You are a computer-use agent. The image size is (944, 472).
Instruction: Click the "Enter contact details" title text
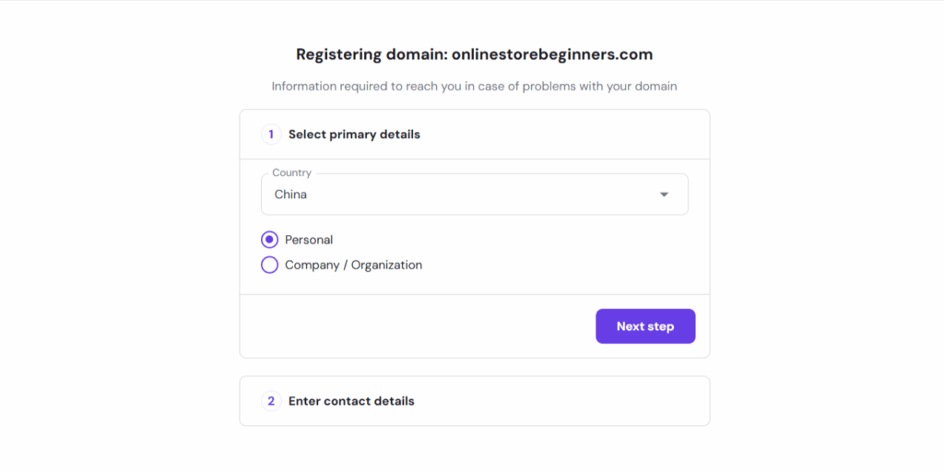[x=351, y=401]
